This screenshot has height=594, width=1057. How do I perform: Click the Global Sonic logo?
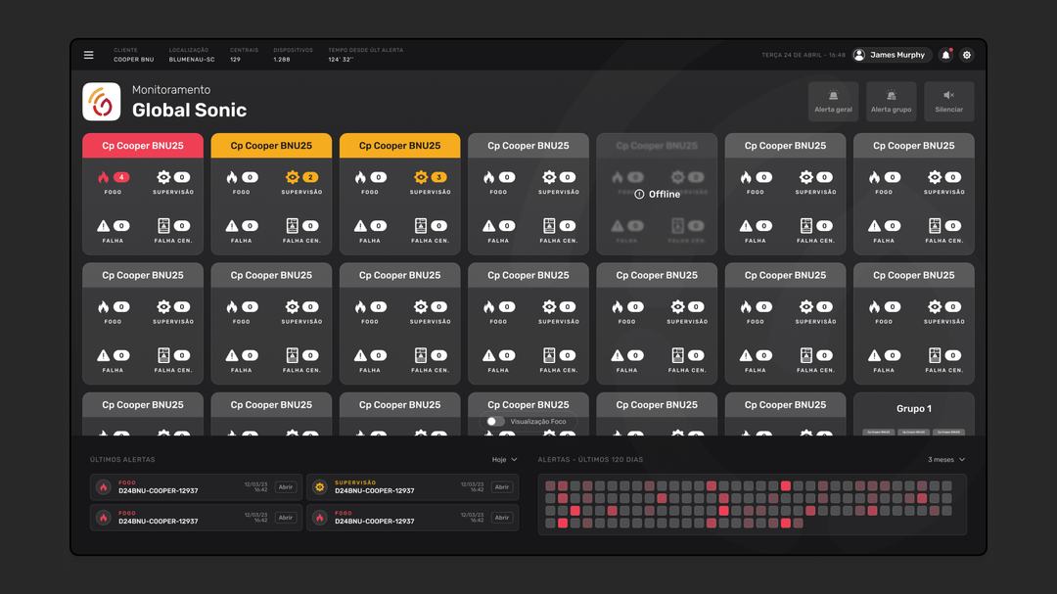click(x=102, y=102)
